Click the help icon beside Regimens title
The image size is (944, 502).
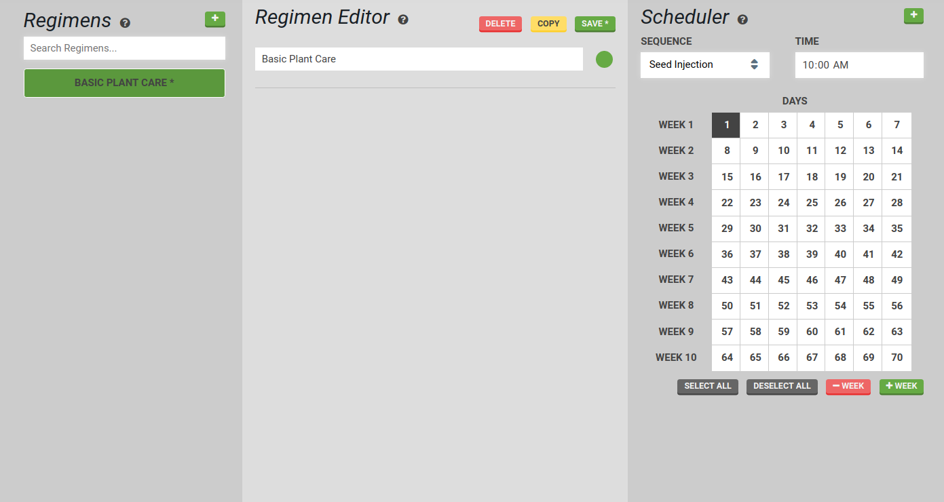(x=125, y=23)
